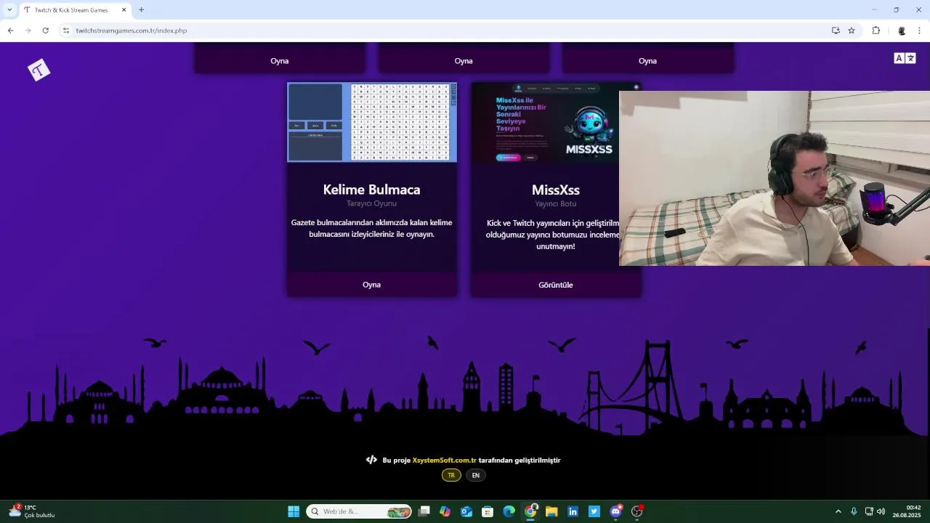Viewport: 930px width, 523px height.
Task: Open the Kelime Bulmaca game thumbnail
Action: coord(372,122)
